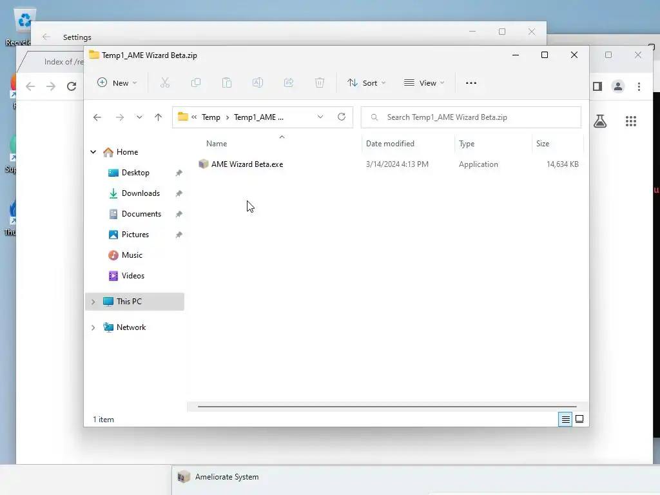Open the New item dropdown
The height and width of the screenshot is (495, 660).
pos(117,83)
